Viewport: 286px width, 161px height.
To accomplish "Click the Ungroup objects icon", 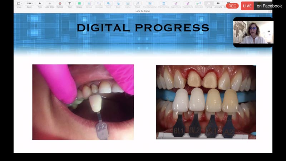I will tap(98, 4).
